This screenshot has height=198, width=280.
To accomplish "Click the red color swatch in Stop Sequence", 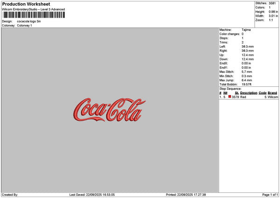I will point(230,97).
